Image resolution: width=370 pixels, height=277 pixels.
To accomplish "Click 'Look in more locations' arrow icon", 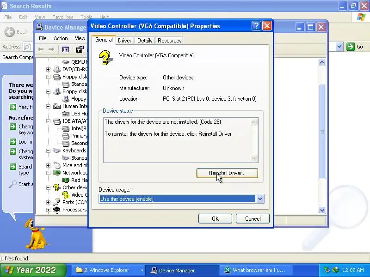I will [13, 142].
